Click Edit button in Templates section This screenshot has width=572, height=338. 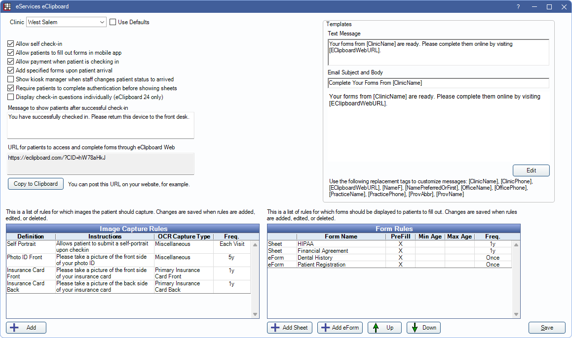531,170
